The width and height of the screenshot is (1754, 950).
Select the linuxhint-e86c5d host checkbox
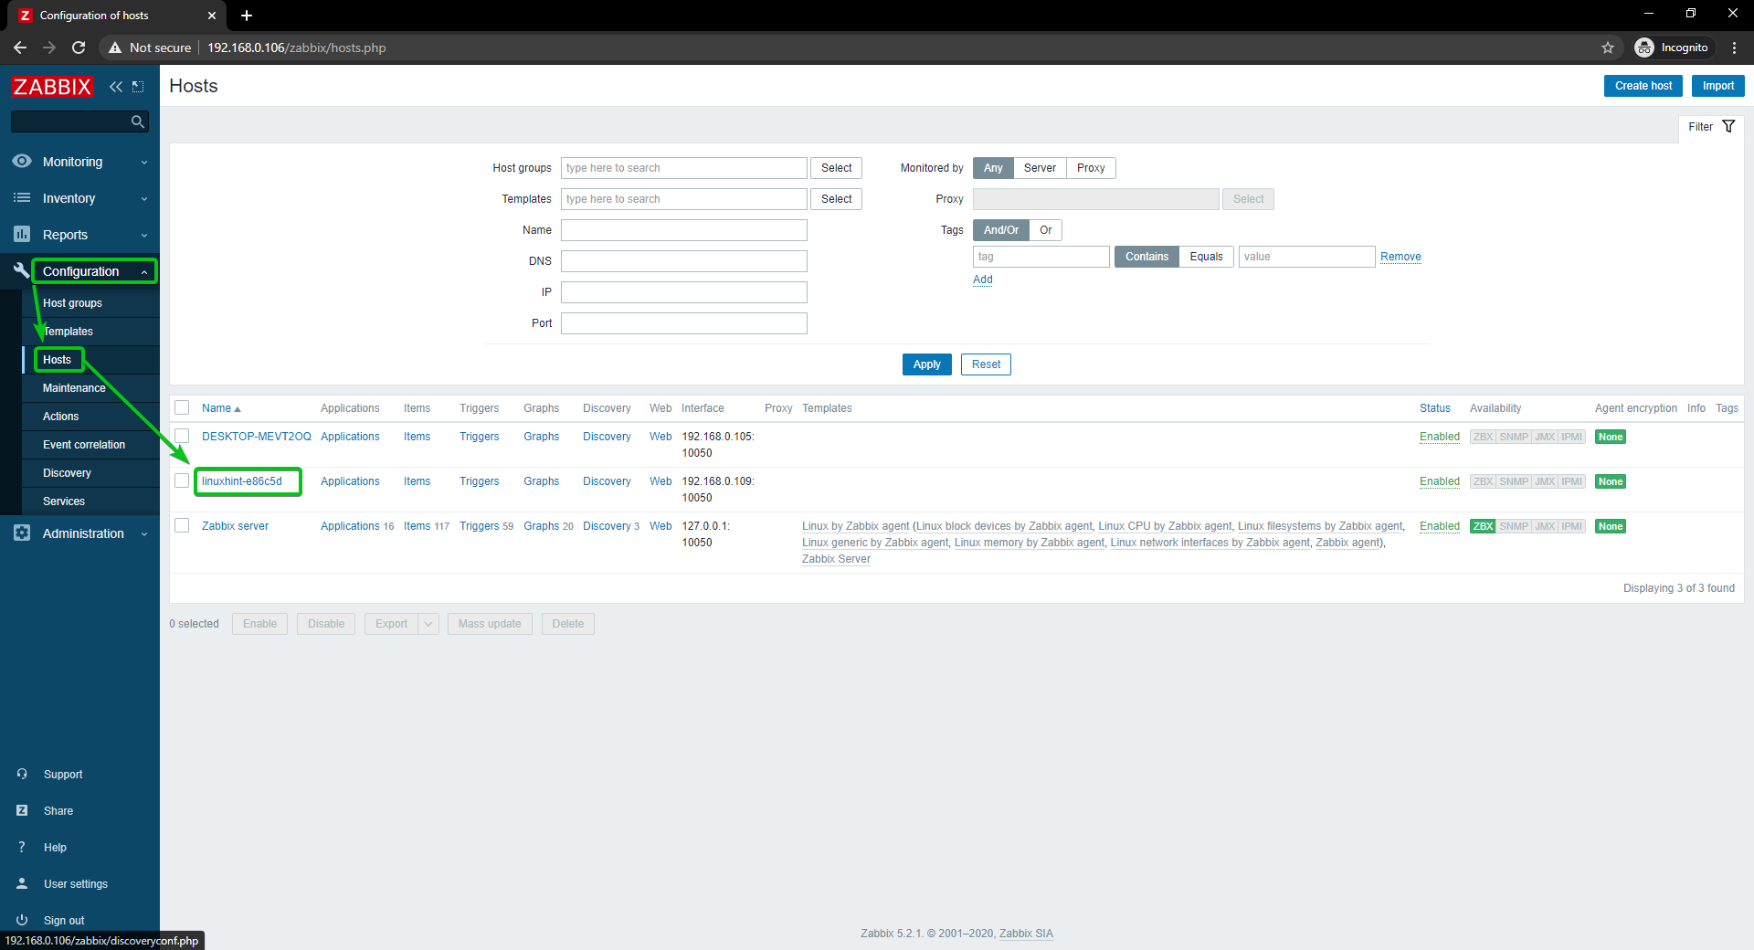point(182,480)
